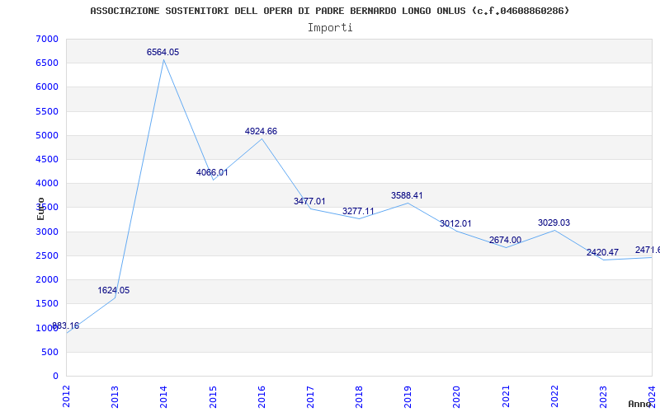Click the partially visible 2024 data label
The width and height of the screenshot is (660, 412).
(x=648, y=250)
